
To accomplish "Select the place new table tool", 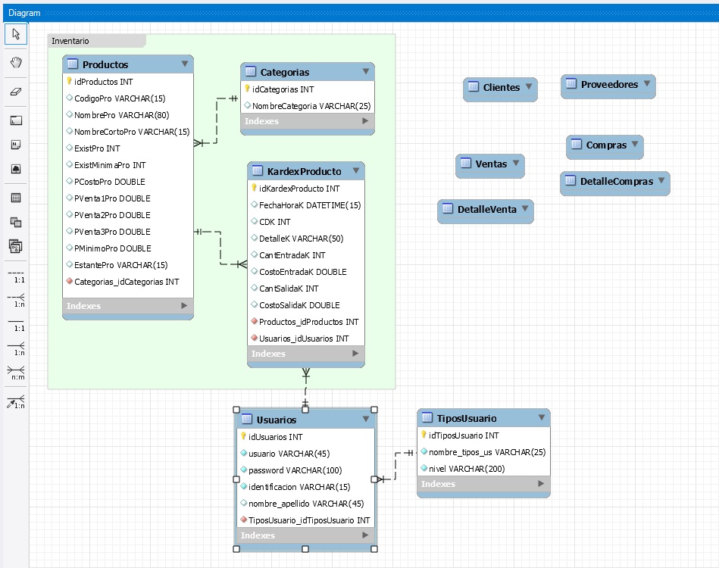I will pyautogui.click(x=16, y=198).
